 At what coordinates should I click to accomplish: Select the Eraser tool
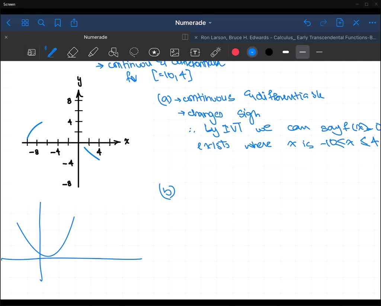click(72, 52)
